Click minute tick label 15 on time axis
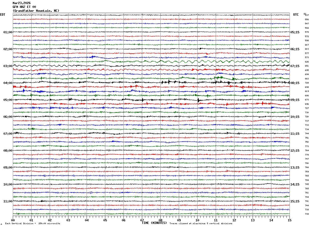The image size is (310, 227). [x=290, y=220]
